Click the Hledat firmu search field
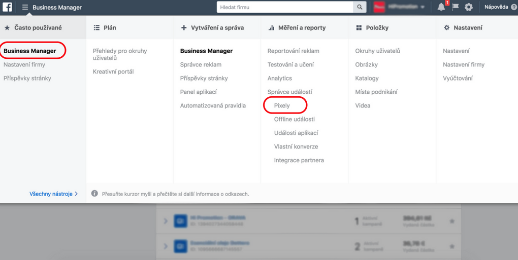 pyautogui.click(x=285, y=7)
